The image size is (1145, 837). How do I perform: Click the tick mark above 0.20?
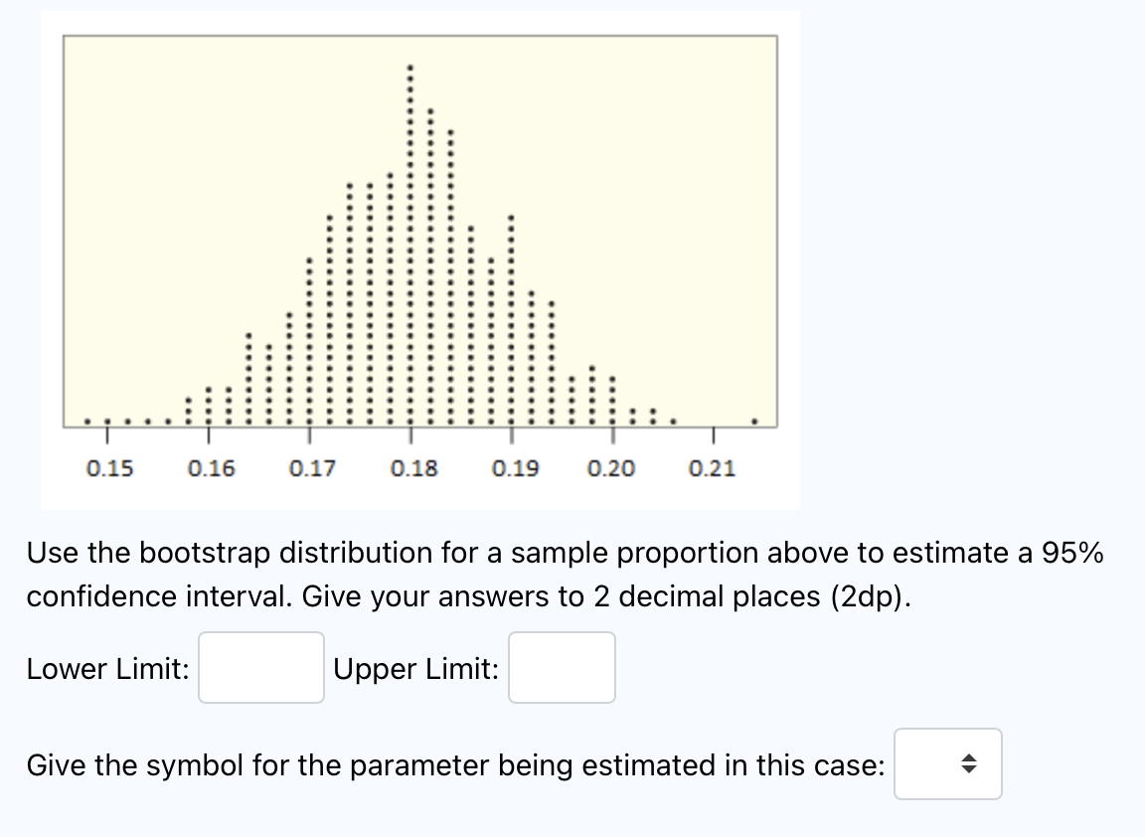pos(612,435)
